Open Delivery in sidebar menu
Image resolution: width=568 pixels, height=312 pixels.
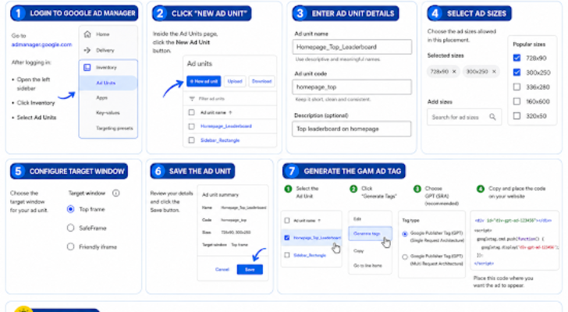[105, 51]
